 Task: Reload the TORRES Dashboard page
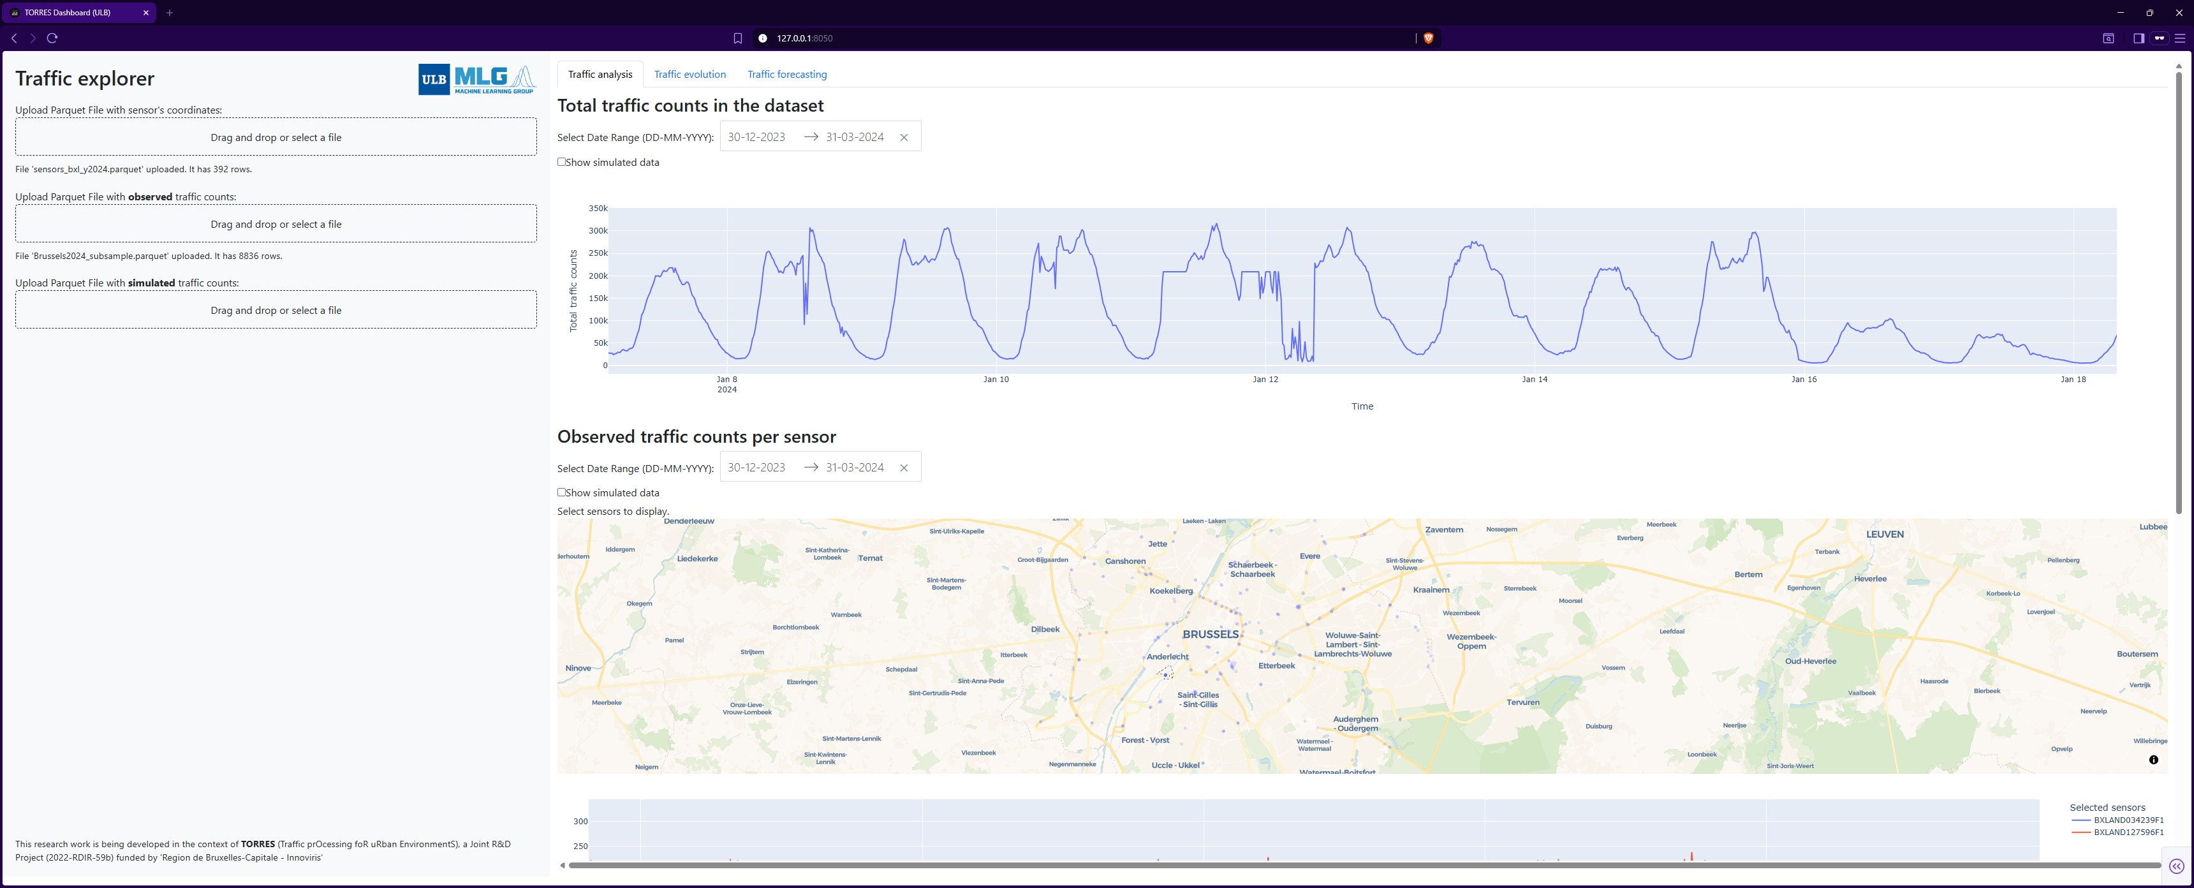(52, 38)
